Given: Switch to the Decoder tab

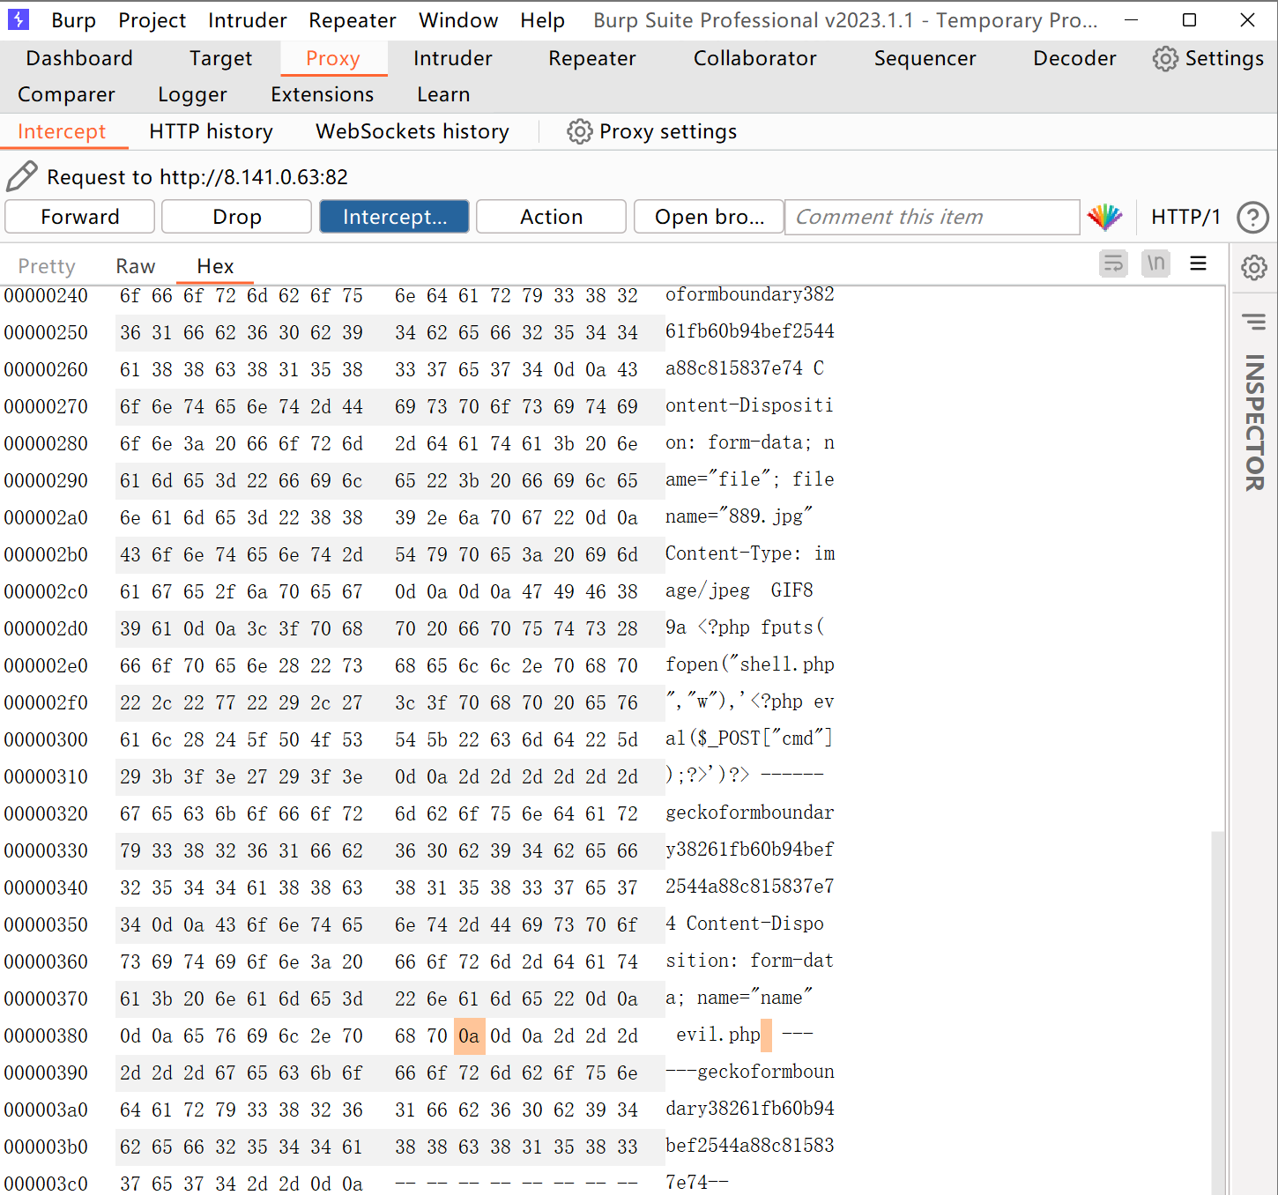Looking at the screenshot, I should point(1074,58).
